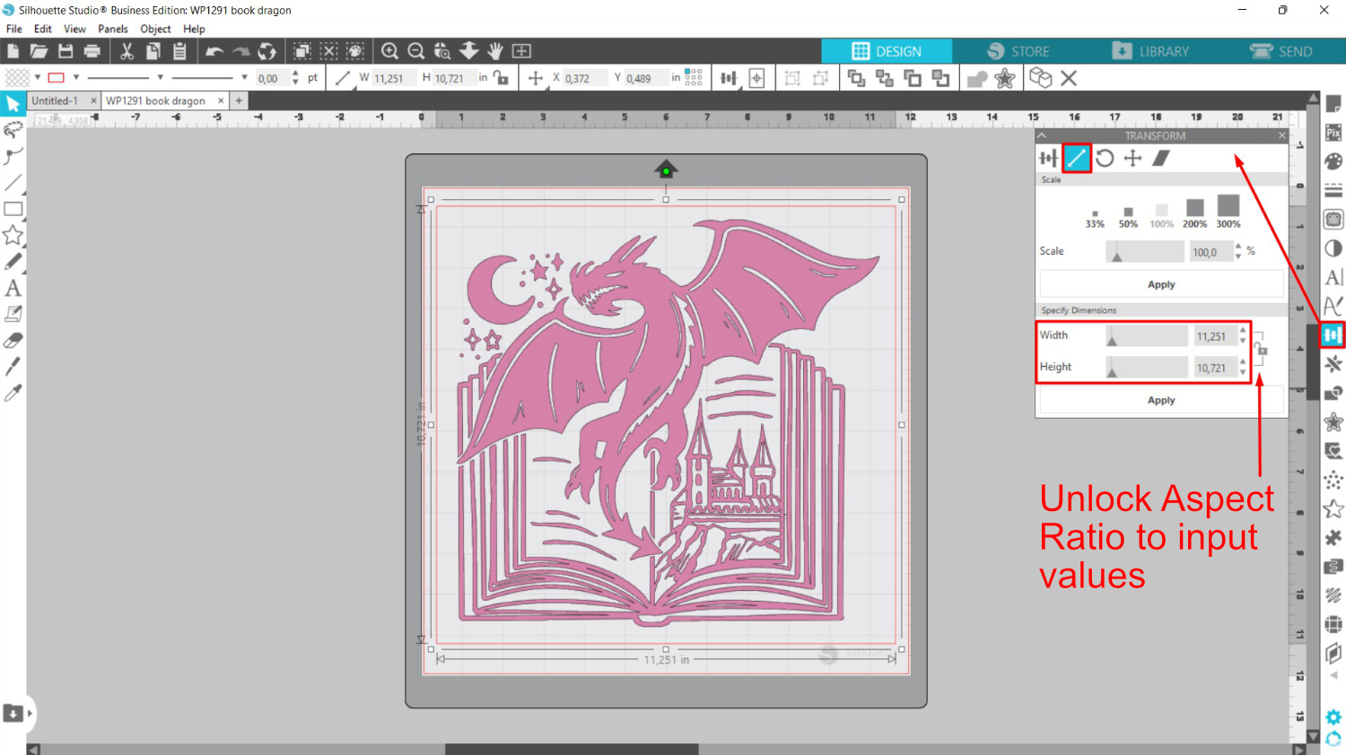Viewport: 1346px width, 755px height.
Task: Click Fit to Page view icon
Action: (521, 51)
